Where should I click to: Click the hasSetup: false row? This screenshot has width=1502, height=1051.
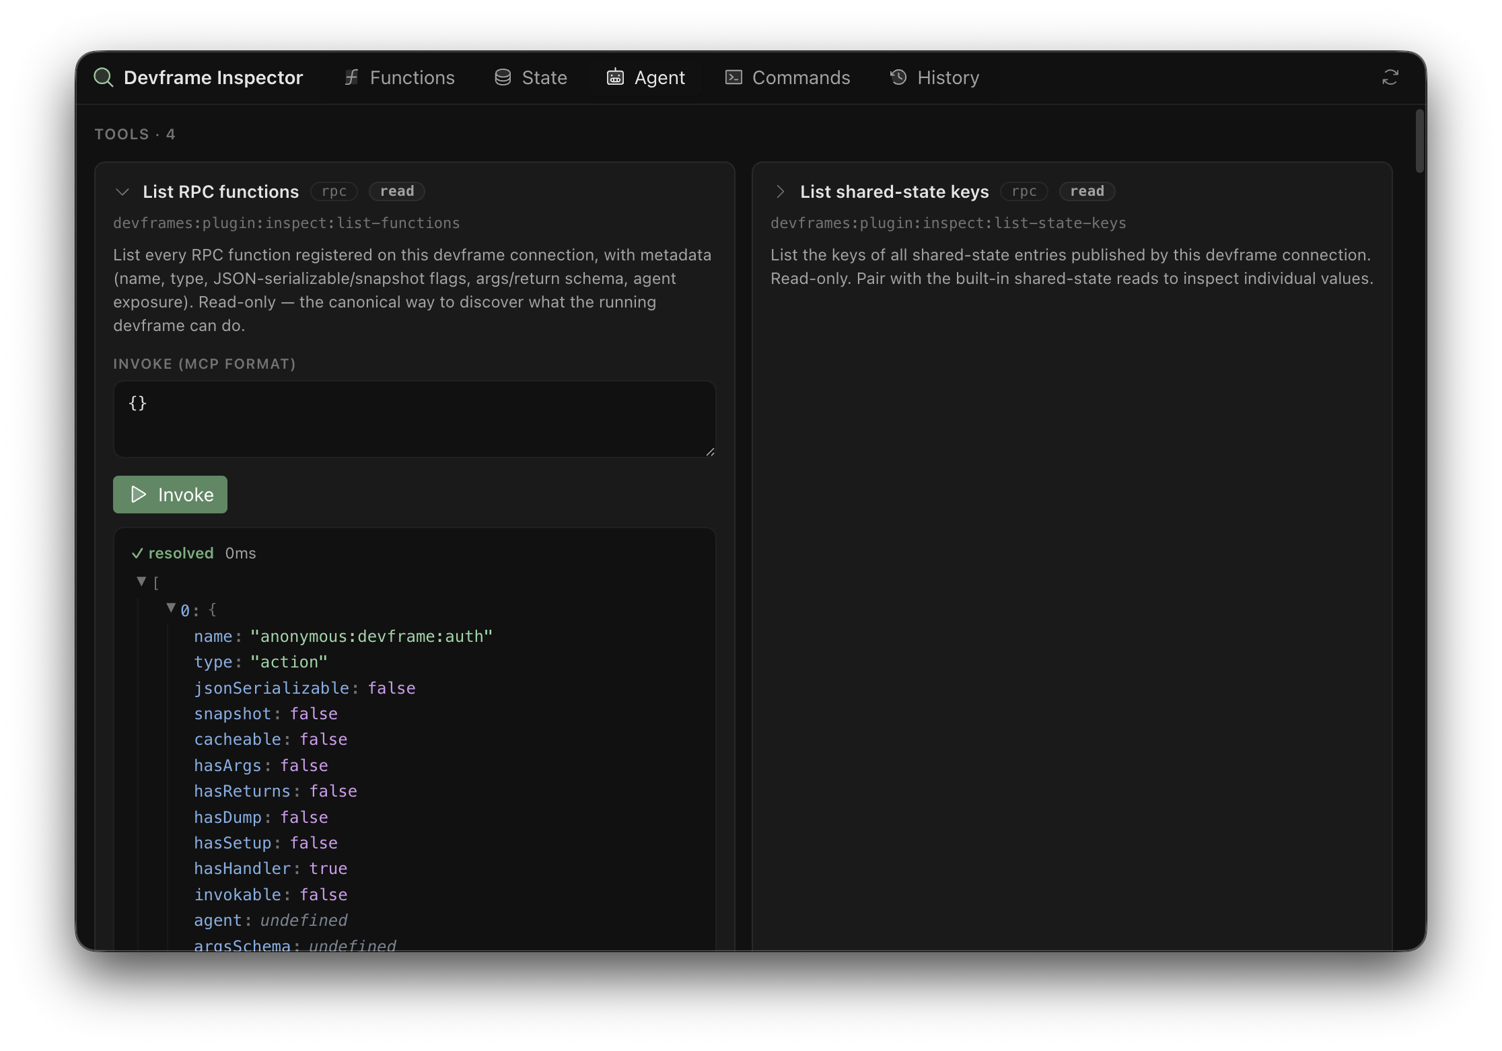coord(266,843)
